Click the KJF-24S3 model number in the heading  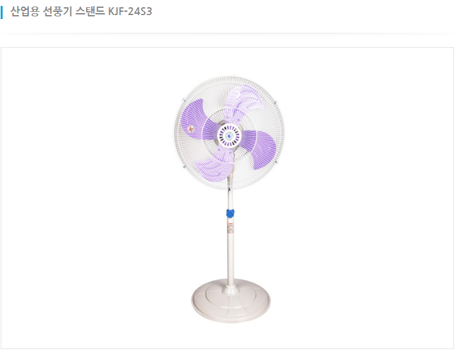(x=130, y=11)
